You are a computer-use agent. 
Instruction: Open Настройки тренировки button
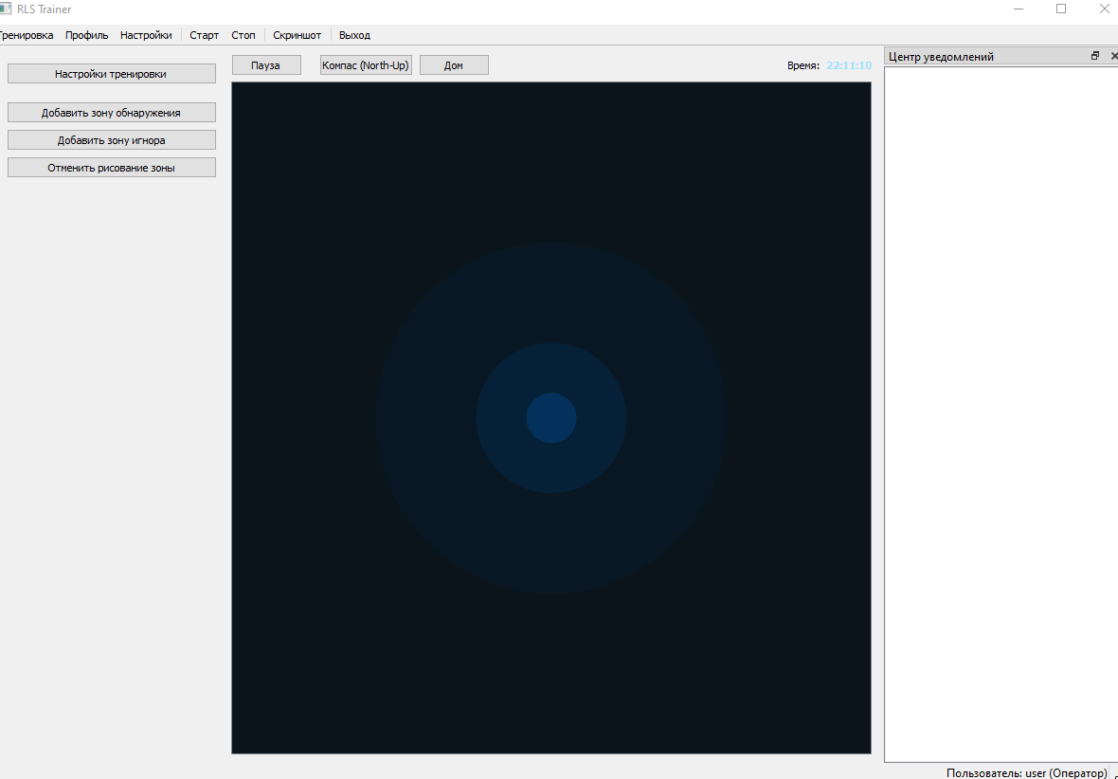pos(111,74)
